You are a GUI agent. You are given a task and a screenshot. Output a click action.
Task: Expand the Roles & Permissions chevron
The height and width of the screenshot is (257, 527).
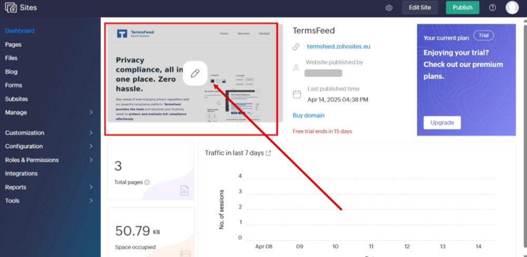coord(91,160)
